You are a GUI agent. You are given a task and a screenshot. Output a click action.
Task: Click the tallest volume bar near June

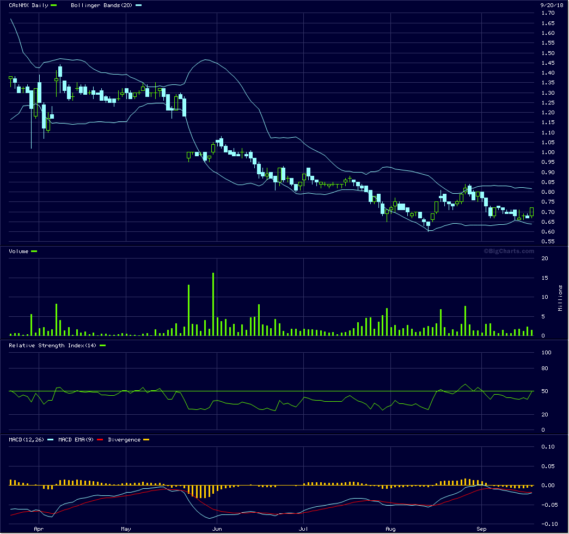(213, 304)
